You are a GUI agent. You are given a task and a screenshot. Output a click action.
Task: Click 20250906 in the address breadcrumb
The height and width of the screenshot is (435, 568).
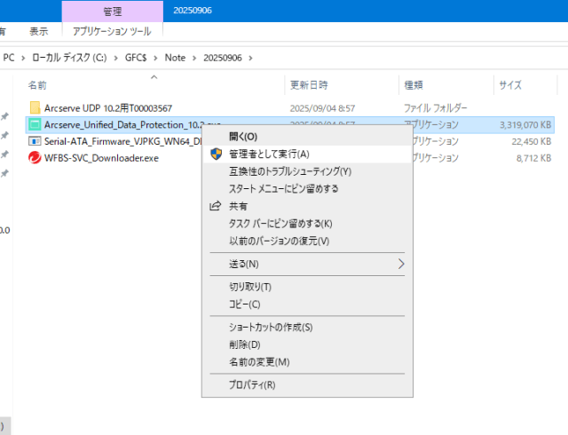tap(223, 58)
